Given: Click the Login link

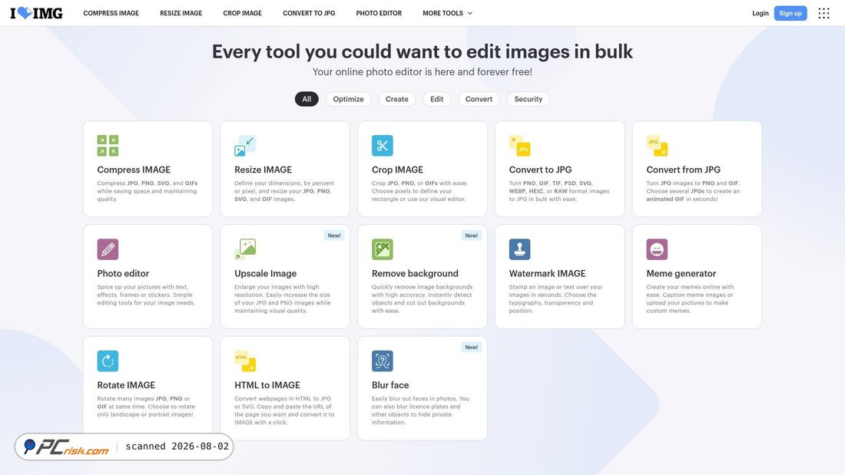Looking at the screenshot, I should pyautogui.click(x=760, y=13).
